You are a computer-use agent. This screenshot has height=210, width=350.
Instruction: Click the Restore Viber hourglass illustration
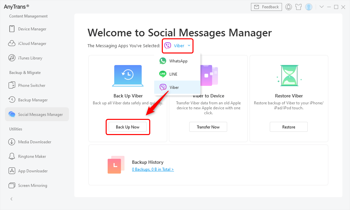point(289,75)
